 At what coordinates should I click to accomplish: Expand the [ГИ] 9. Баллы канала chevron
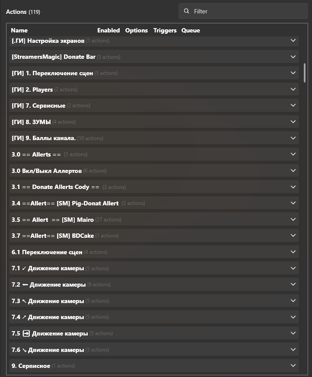click(293, 138)
